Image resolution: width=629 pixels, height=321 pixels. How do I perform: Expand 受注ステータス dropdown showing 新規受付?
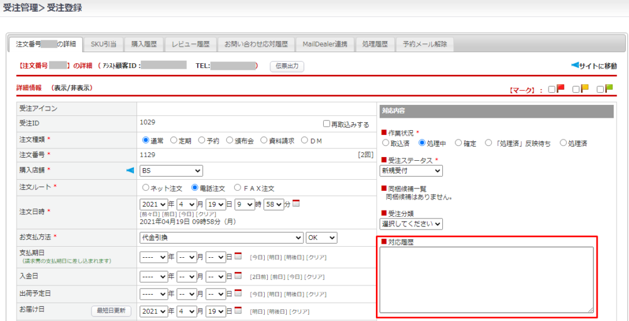click(411, 170)
